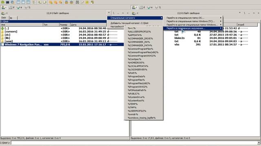Select Перейти в специальную папку DC...
The image size is (261, 146).
click(193, 18)
